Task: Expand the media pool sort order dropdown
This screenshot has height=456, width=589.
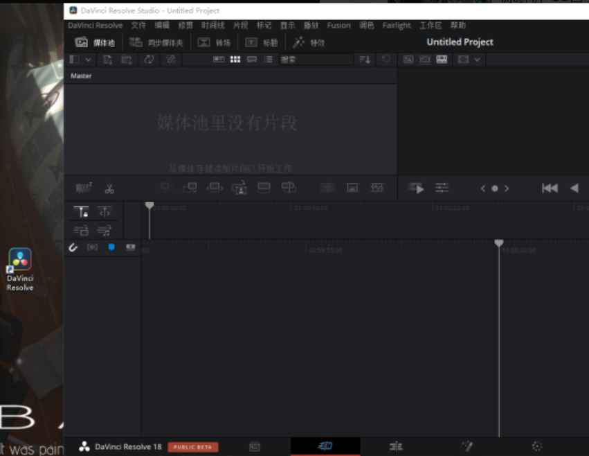Action: point(365,60)
